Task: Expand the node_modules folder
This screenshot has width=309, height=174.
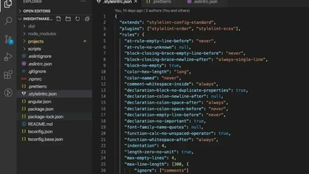Action: [42, 34]
